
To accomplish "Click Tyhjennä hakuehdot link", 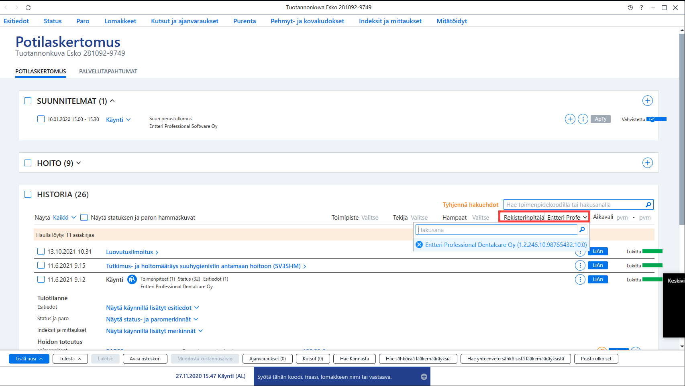I will pyautogui.click(x=471, y=205).
